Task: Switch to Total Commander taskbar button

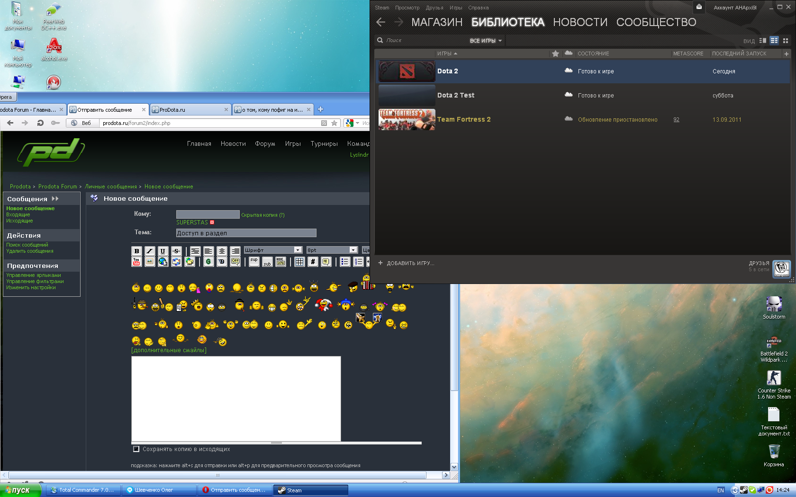Action: 83,490
